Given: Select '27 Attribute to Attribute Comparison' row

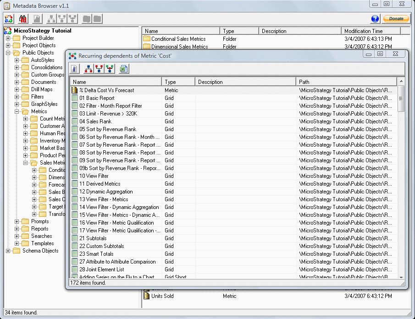Looking at the screenshot, I should coord(234,262).
